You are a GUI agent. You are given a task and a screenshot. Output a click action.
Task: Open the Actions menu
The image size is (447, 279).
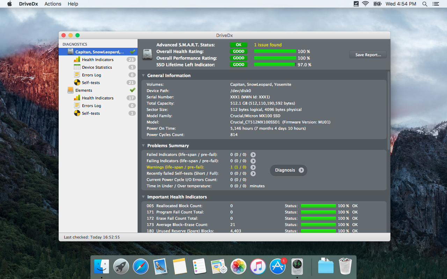53,4
